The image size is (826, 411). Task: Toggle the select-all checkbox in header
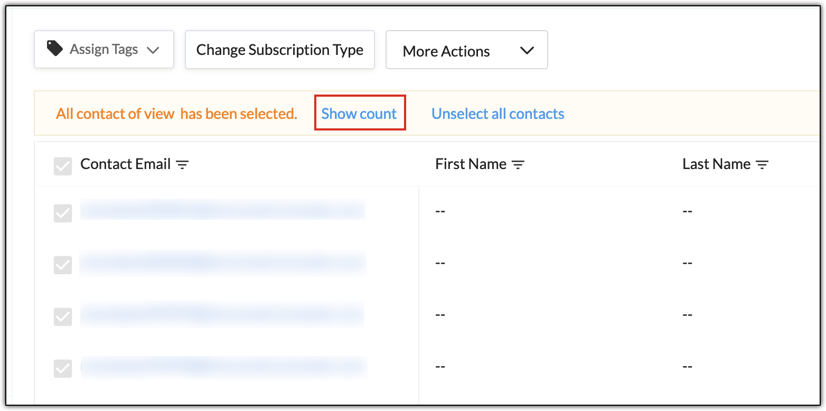click(63, 166)
